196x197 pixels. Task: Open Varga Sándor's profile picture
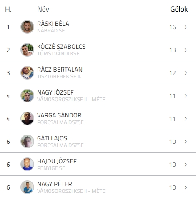click(x=27, y=118)
